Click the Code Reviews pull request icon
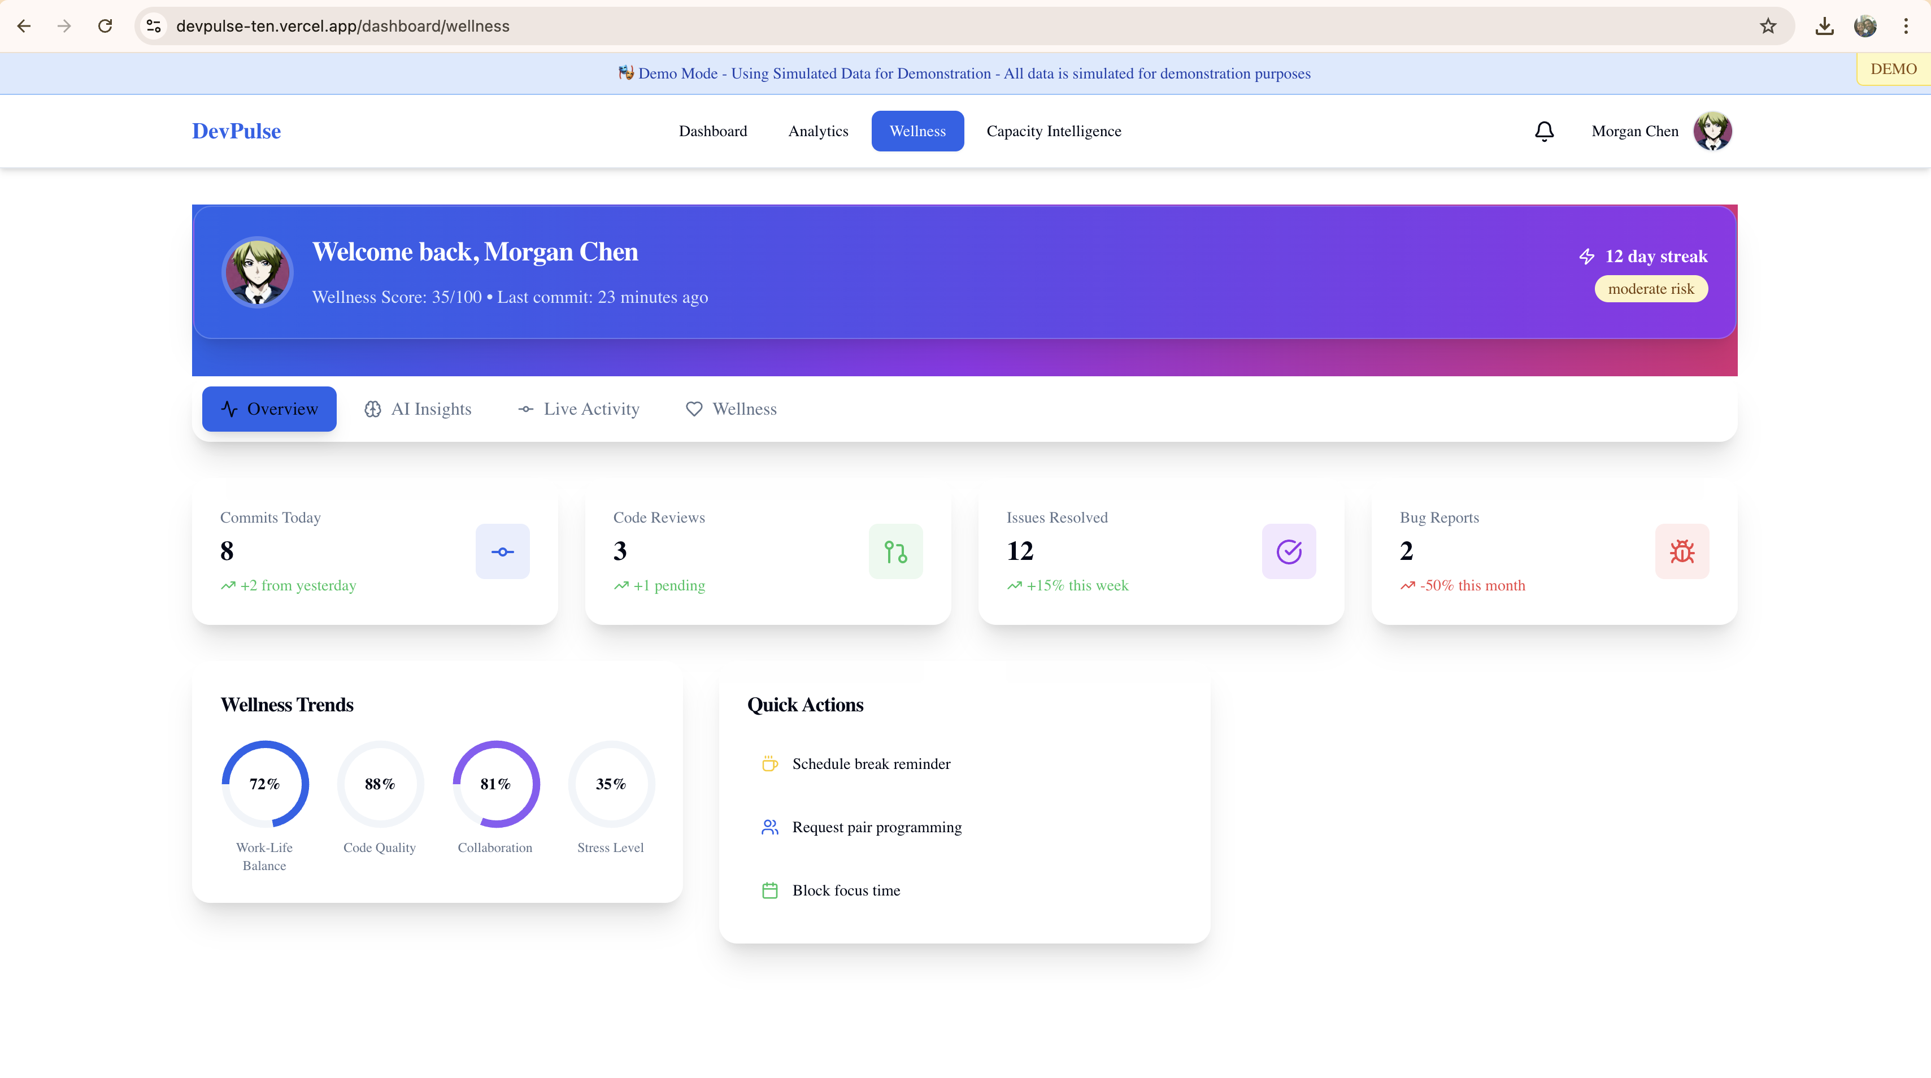The image size is (1931, 1078). 895,552
